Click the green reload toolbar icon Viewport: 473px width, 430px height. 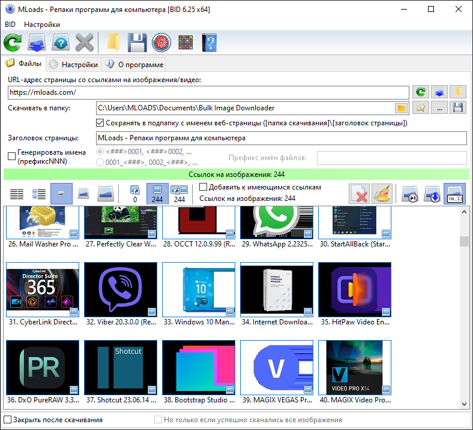13,43
